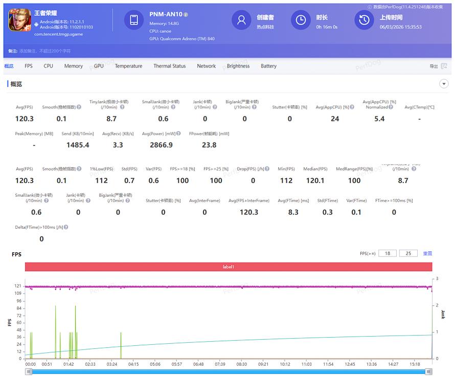Screen dimensions: 455x380
Task: Click the info icon beside PNM-AN10
Action: click(186, 15)
